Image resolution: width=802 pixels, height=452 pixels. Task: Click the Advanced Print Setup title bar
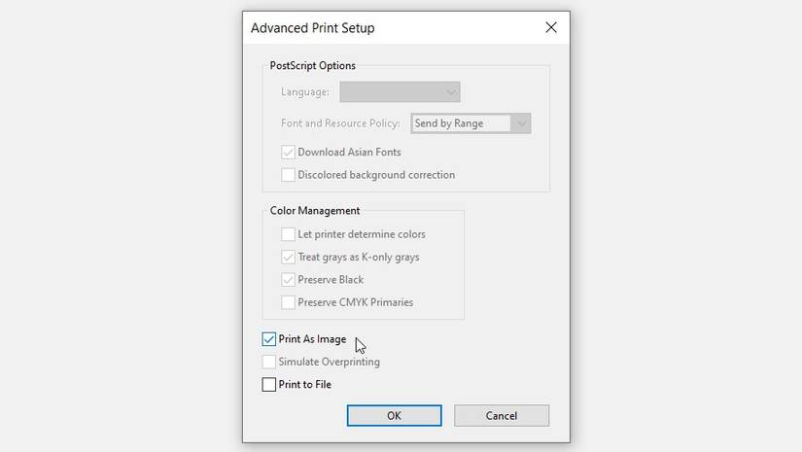(389, 28)
